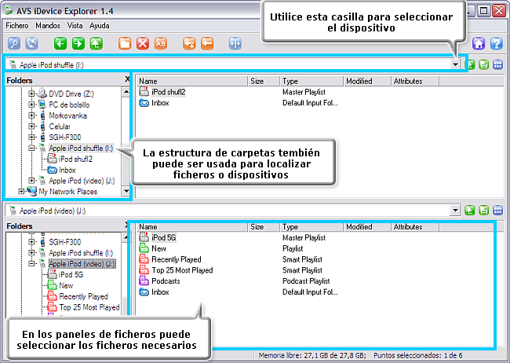Select Inbox row name in lower file list
Image resolution: width=510 pixels, height=363 pixels.
[x=160, y=291]
